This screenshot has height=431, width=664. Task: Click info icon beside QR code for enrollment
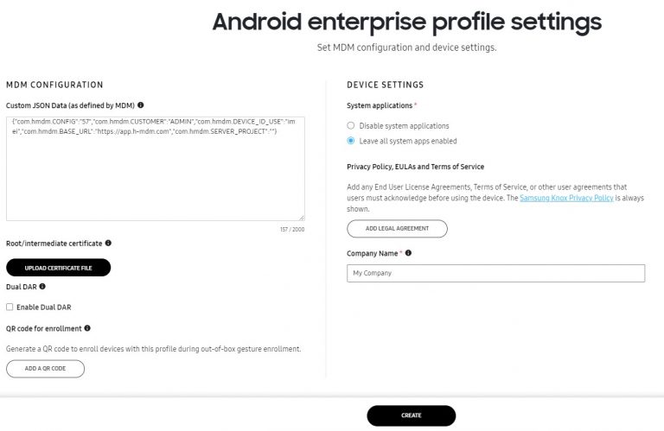88,328
